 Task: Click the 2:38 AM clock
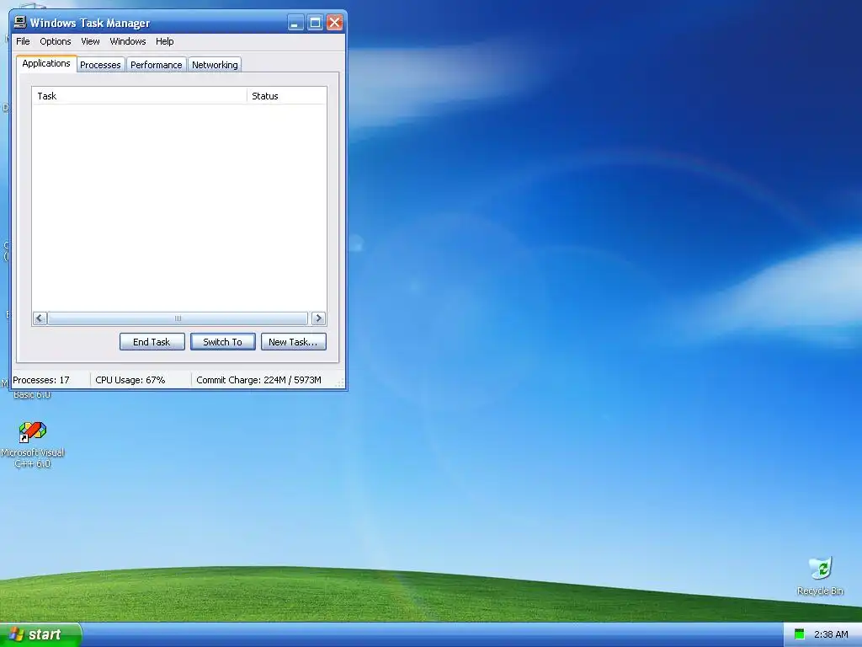831,634
